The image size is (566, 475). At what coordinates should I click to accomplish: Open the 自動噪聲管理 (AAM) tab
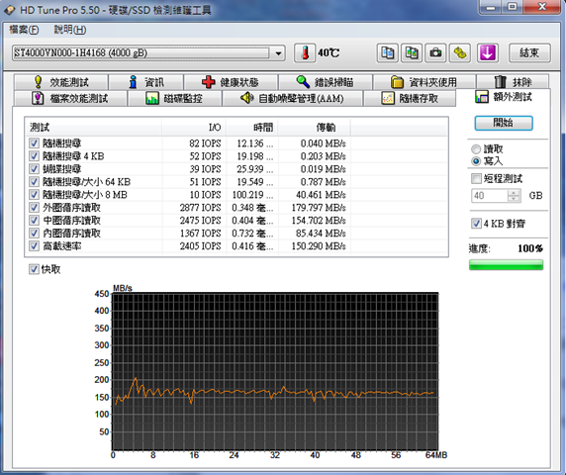(292, 98)
